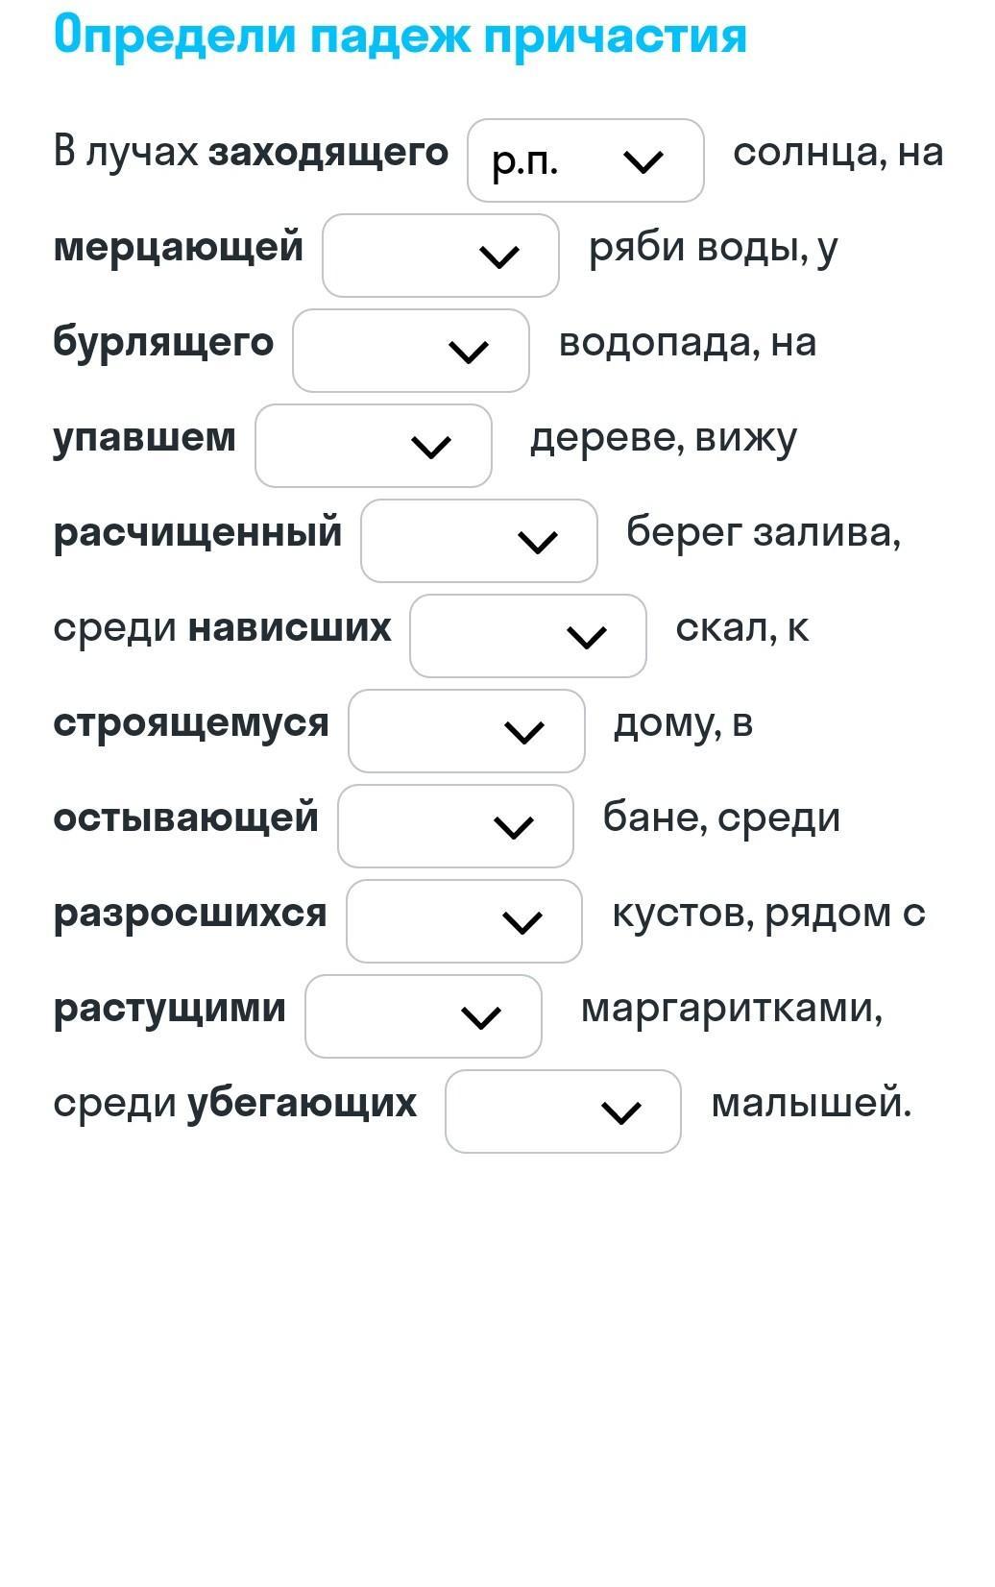The height and width of the screenshot is (1587, 995).
Task: Open the case selector after расчищенный
Action: click(478, 541)
